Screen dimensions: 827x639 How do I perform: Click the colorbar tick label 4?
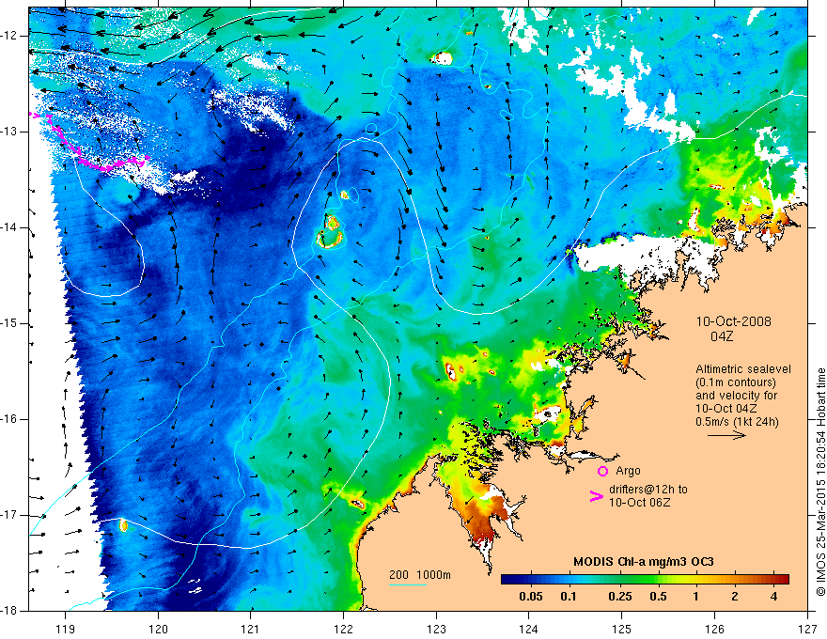pyautogui.click(x=773, y=597)
